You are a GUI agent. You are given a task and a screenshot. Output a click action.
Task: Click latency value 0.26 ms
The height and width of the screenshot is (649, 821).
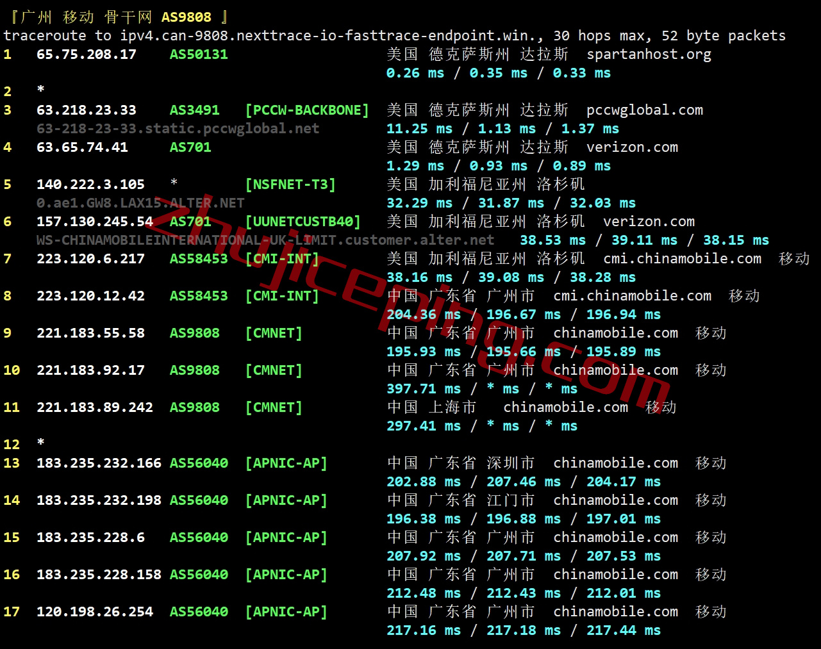point(415,73)
